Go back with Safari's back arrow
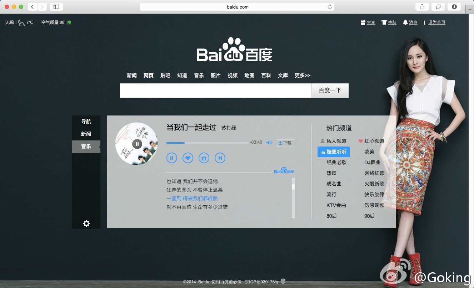This screenshot has width=474, height=288. click(33, 6)
